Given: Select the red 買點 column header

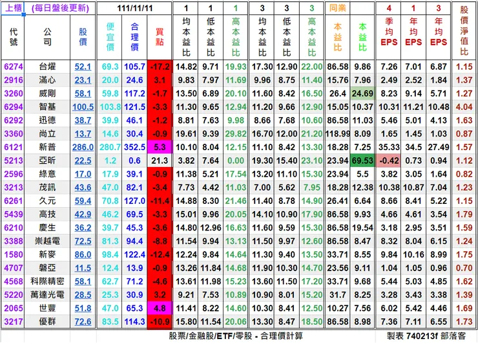Looking at the screenshot, I should tap(160, 37).
